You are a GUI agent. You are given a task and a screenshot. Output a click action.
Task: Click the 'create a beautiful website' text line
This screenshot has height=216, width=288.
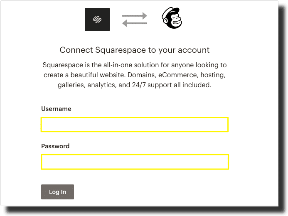135,75
